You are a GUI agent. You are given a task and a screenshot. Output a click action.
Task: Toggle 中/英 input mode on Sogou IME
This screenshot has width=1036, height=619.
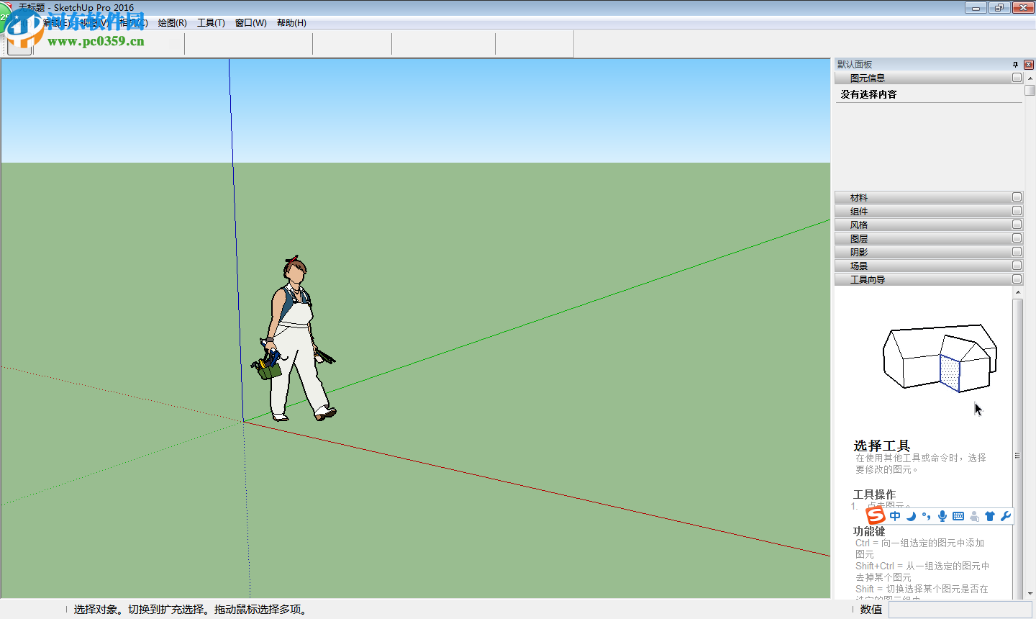895,515
